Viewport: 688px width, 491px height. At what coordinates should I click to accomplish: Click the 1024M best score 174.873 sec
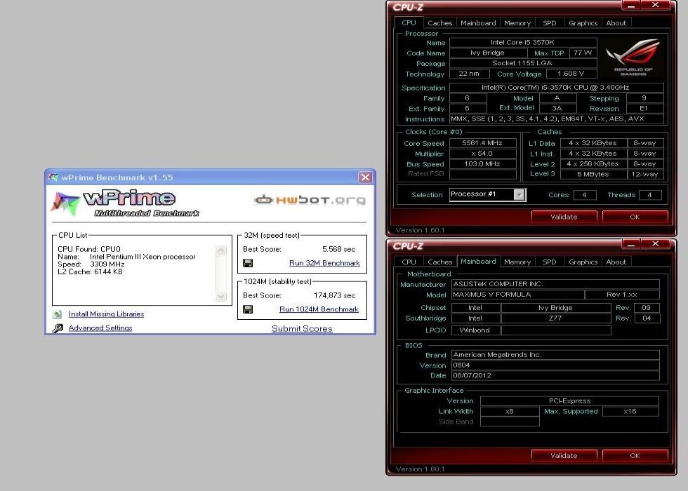[x=334, y=295]
